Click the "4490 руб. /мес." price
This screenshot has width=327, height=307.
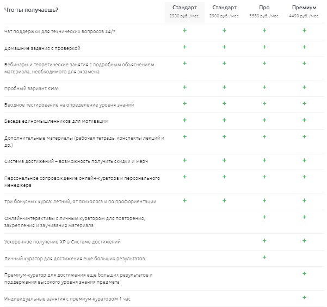[x=304, y=16]
